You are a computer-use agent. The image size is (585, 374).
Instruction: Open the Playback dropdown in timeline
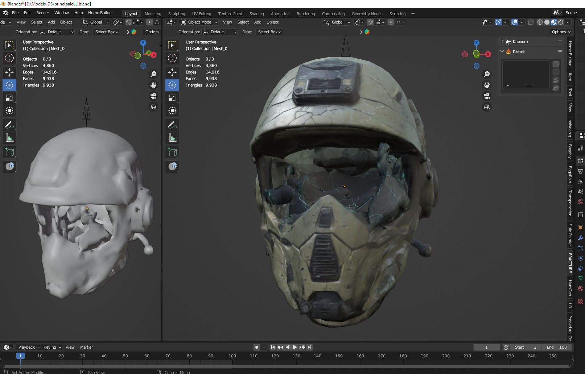click(29, 347)
